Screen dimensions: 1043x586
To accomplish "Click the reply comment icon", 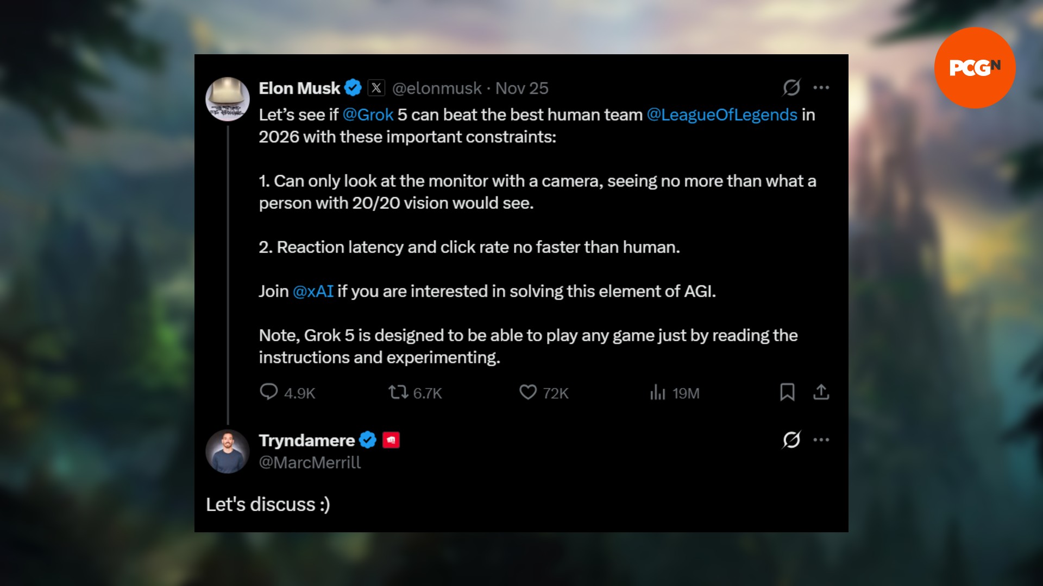I will click(269, 392).
